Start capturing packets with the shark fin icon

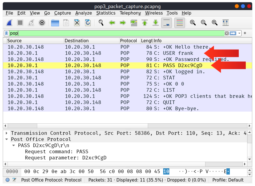pos(9,23)
